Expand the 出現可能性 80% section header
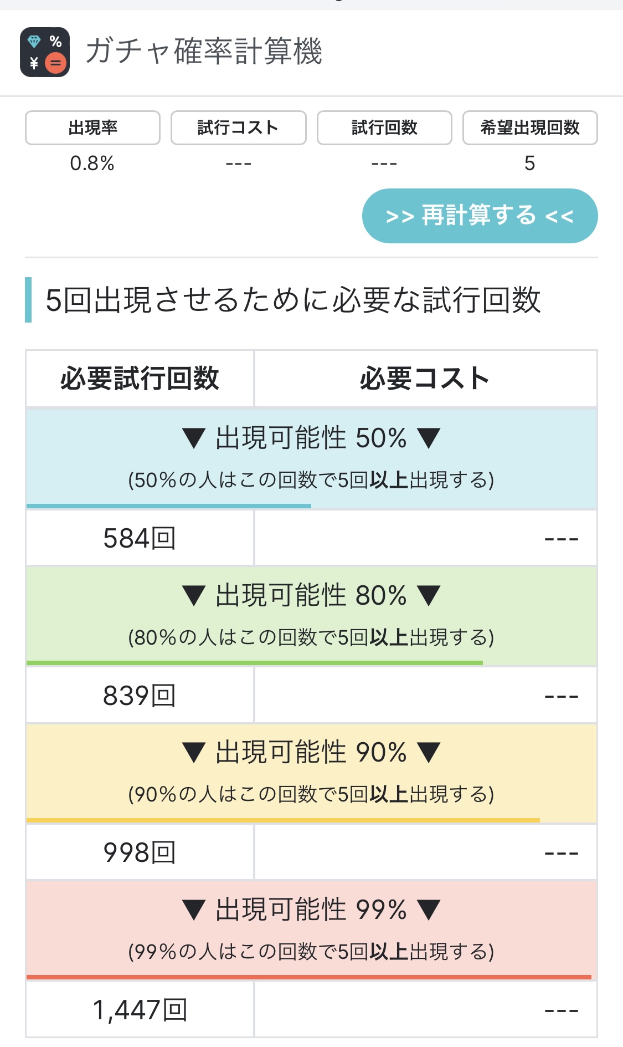The height and width of the screenshot is (1047, 623). coord(311,595)
